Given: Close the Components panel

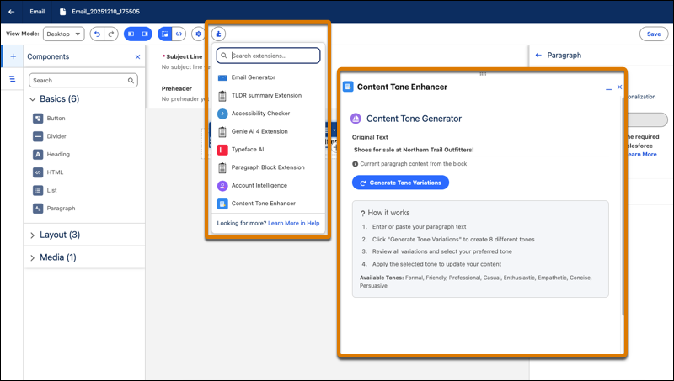Looking at the screenshot, I should pyautogui.click(x=137, y=56).
